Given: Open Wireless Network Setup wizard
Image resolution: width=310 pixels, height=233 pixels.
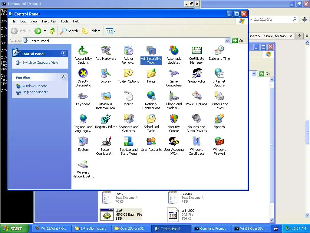Looking at the screenshot, I should click(x=83, y=169).
